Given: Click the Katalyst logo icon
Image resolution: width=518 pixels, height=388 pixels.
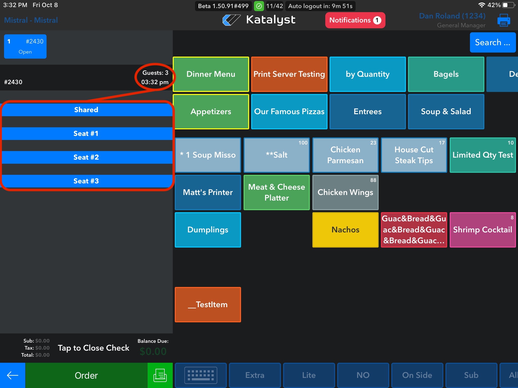Looking at the screenshot, I should (231, 20).
